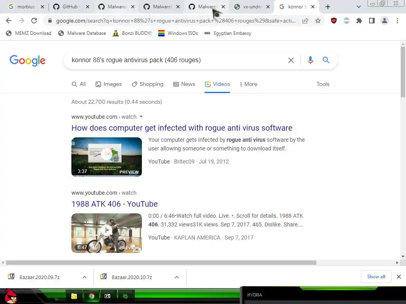Image resolution: width=406 pixels, height=304 pixels.
Task: Open File Explorer from the taskbar
Action: pos(74,296)
